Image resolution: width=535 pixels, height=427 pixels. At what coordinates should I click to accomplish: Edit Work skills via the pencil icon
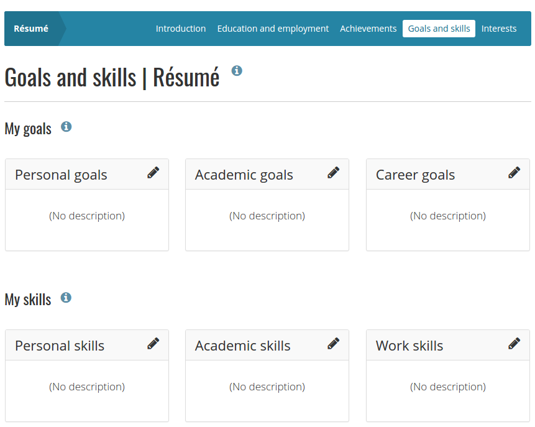pyautogui.click(x=514, y=344)
